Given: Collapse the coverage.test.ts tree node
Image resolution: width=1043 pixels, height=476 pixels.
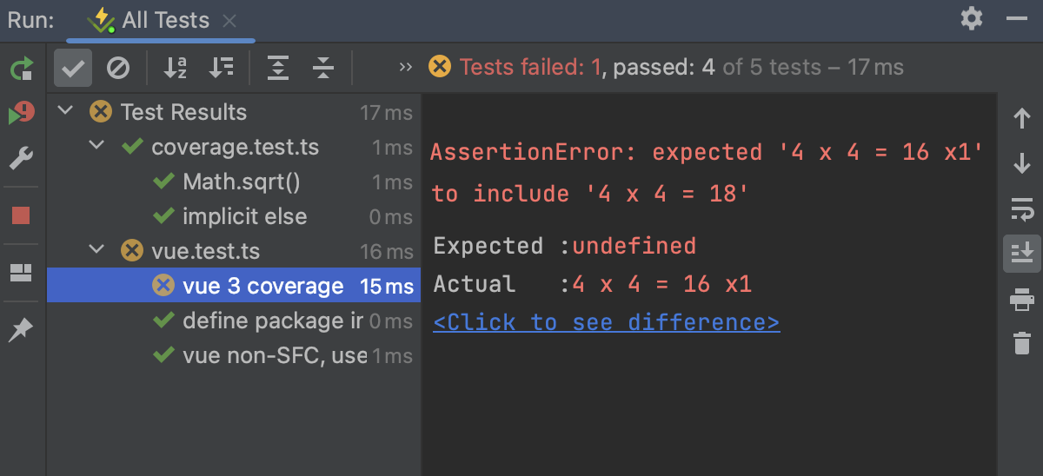Looking at the screenshot, I should 97,147.
